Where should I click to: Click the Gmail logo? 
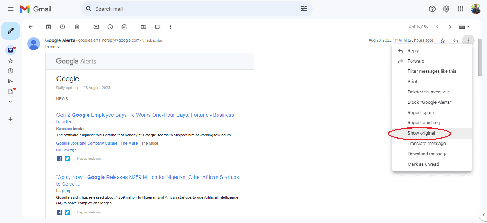[36, 9]
